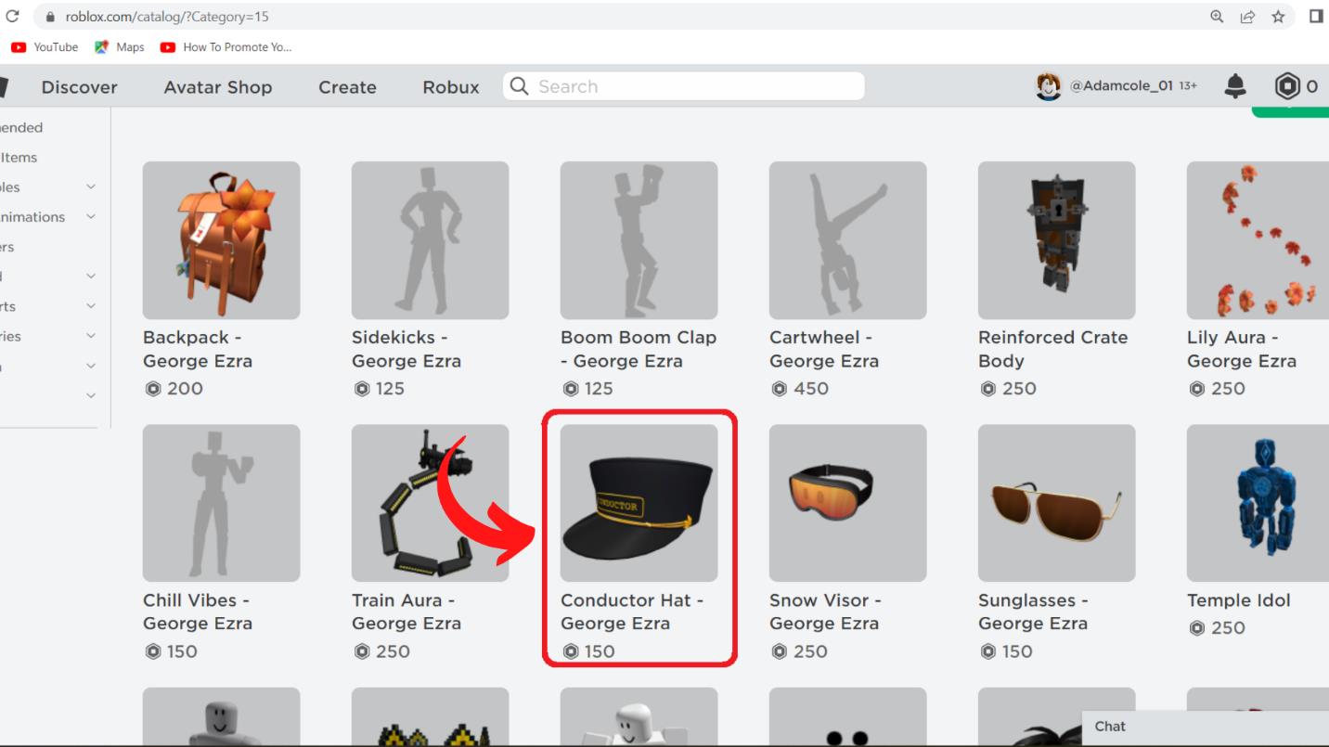Open the Robux tab
This screenshot has height=747, width=1329.
tap(451, 87)
